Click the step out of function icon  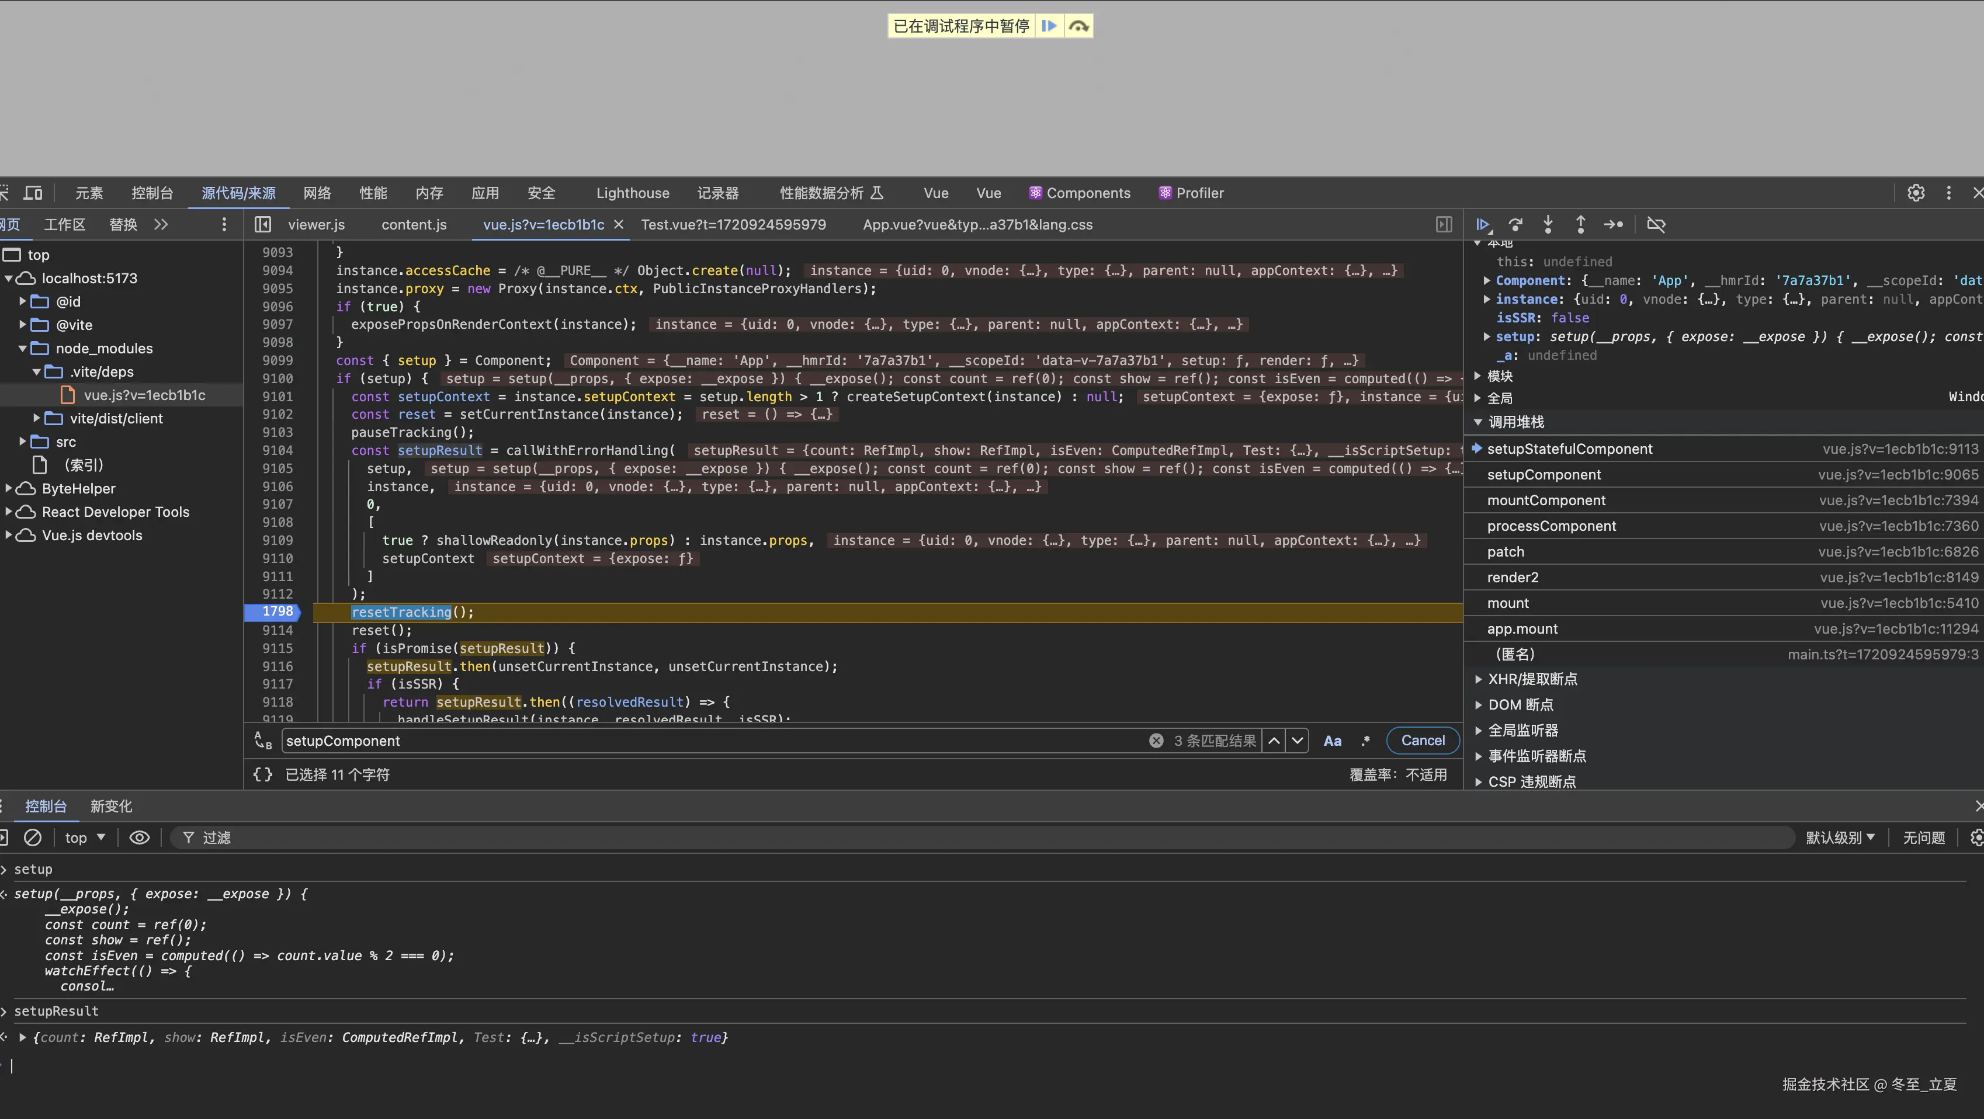click(x=1580, y=225)
